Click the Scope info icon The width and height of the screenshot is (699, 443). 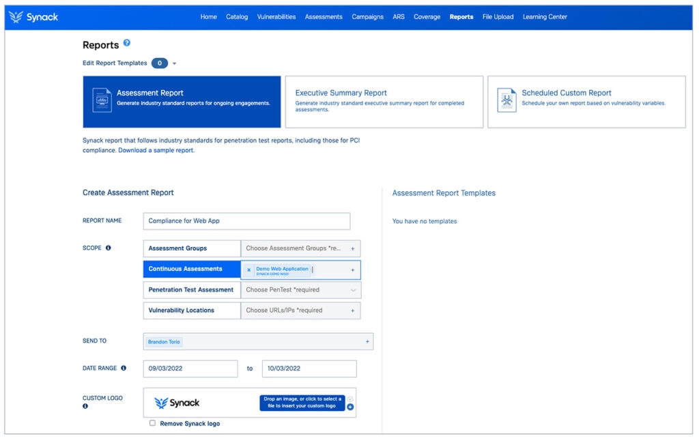pos(109,248)
